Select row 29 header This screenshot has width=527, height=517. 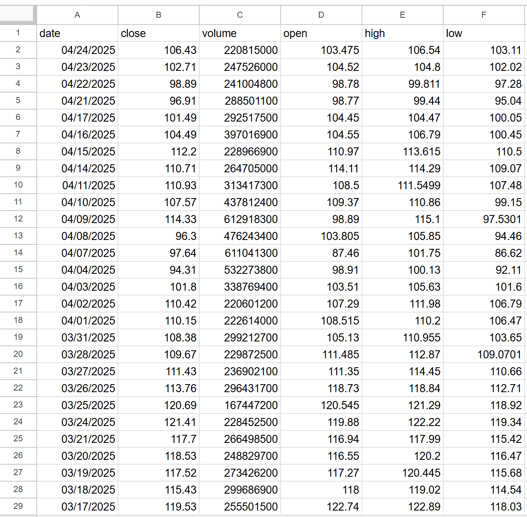tap(18, 507)
